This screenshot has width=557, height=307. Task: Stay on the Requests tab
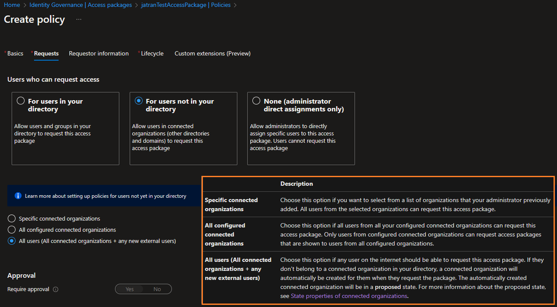[x=45, y=53]
